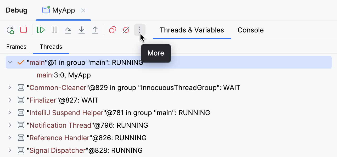The image size is (337, 157).
Task: Click the main:3:0, MyApp frame link
Action: (x=64, y=75)
